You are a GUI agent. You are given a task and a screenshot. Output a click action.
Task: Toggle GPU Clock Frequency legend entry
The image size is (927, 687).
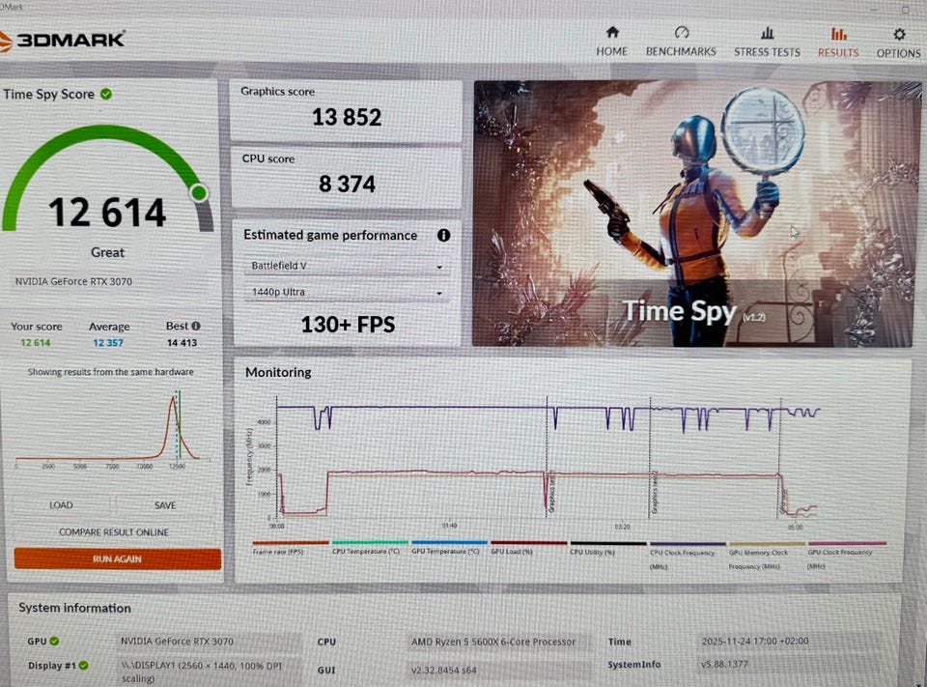(x=847, y=556)
